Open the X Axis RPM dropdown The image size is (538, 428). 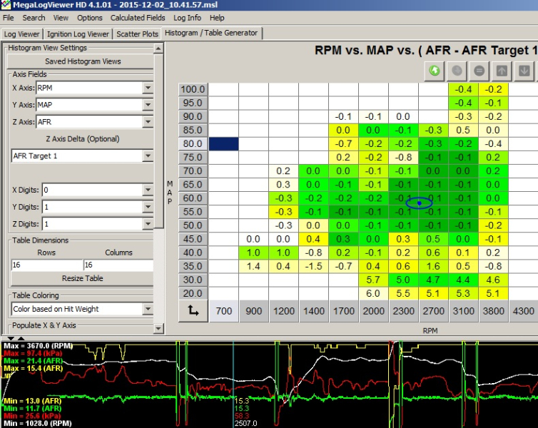coord(148,88)
